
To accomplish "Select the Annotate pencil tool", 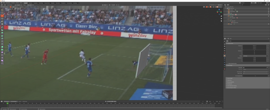I will [2, 27].
